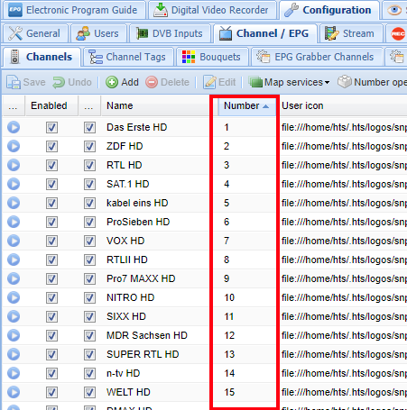Toggle second checkbox in ProSieben HD row

point(89,222)
